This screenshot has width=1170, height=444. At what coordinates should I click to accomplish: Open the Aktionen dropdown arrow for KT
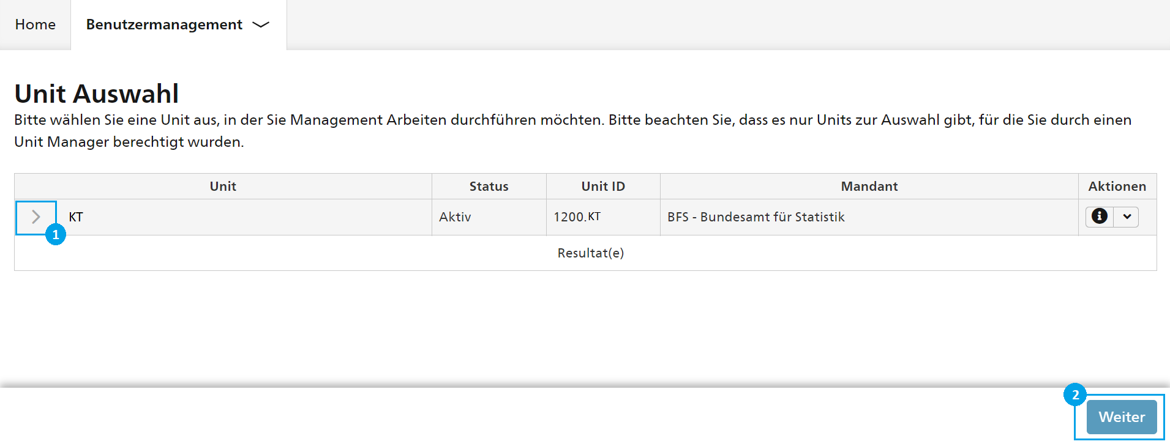pos(1127,216)
